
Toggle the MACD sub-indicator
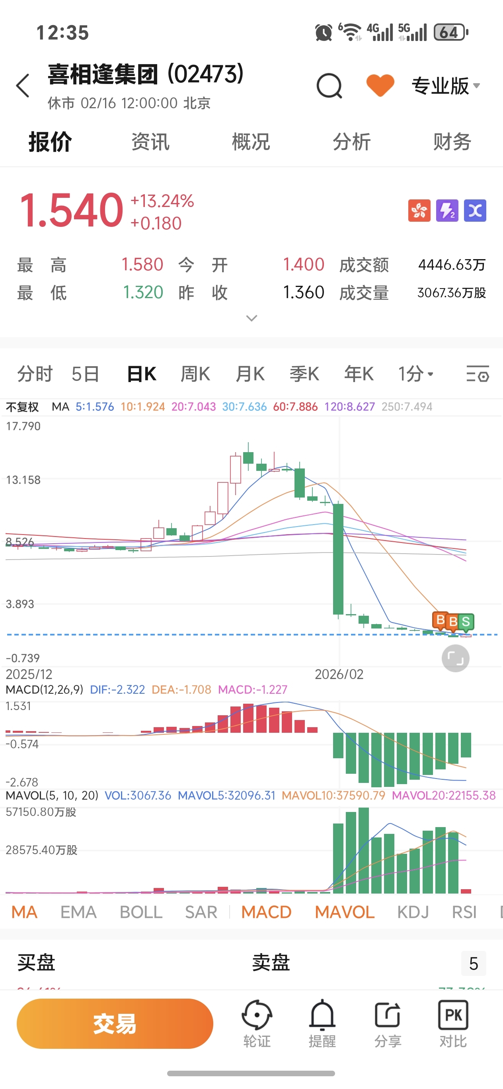(266, 912)
